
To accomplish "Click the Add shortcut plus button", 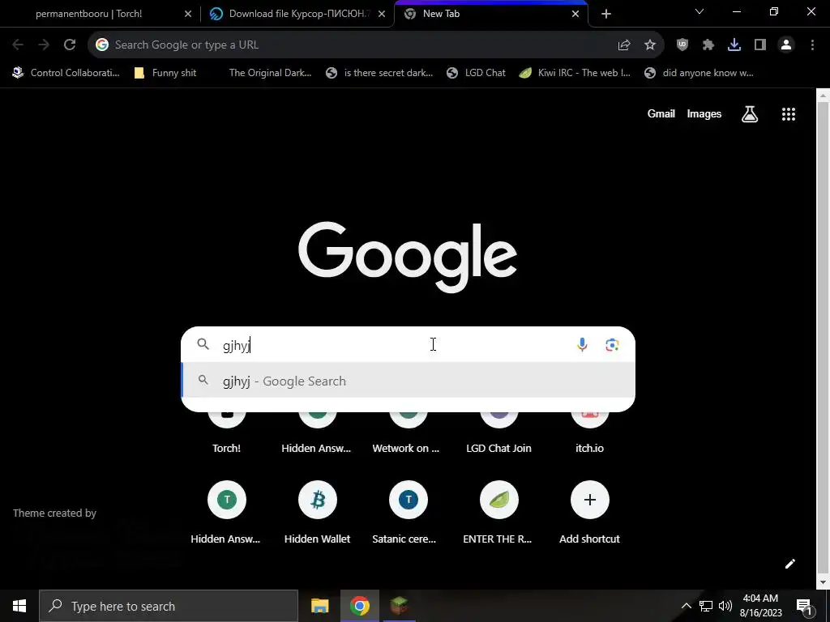I will point(590,500).
